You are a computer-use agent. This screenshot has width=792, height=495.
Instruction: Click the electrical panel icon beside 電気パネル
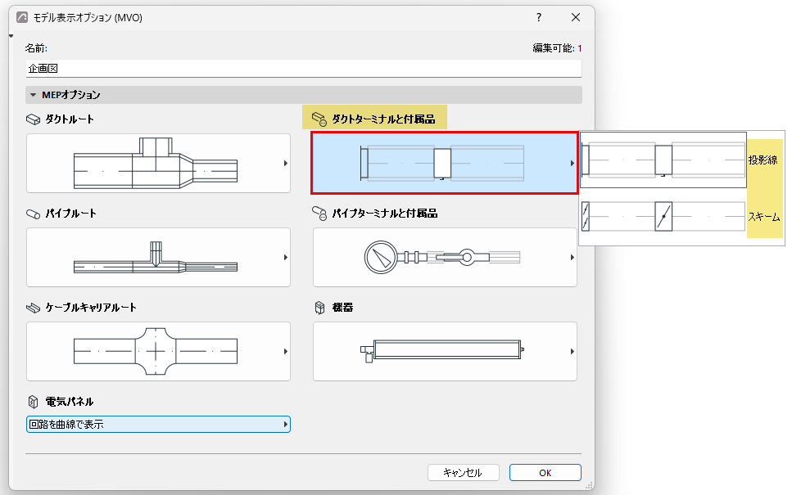[33, 402]
